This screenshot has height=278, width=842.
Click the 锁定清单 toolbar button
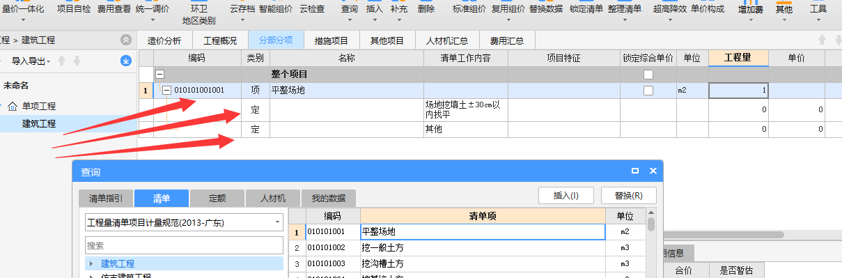(586, 9)
